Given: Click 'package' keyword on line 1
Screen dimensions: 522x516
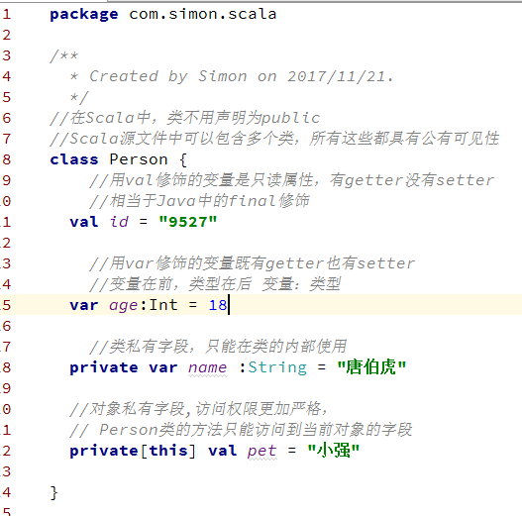Looking at the screenshot, I should coord(84,15).
